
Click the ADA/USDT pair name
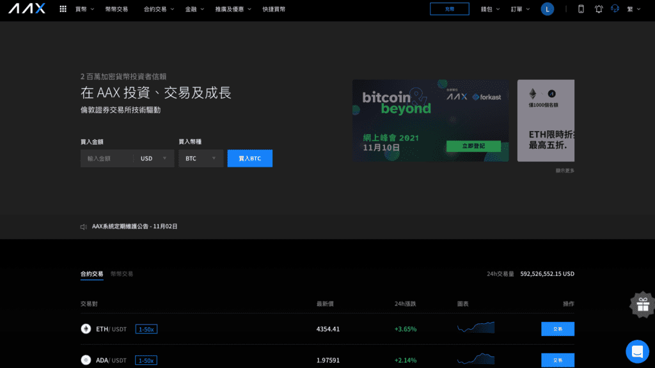(x=111, y=360)
